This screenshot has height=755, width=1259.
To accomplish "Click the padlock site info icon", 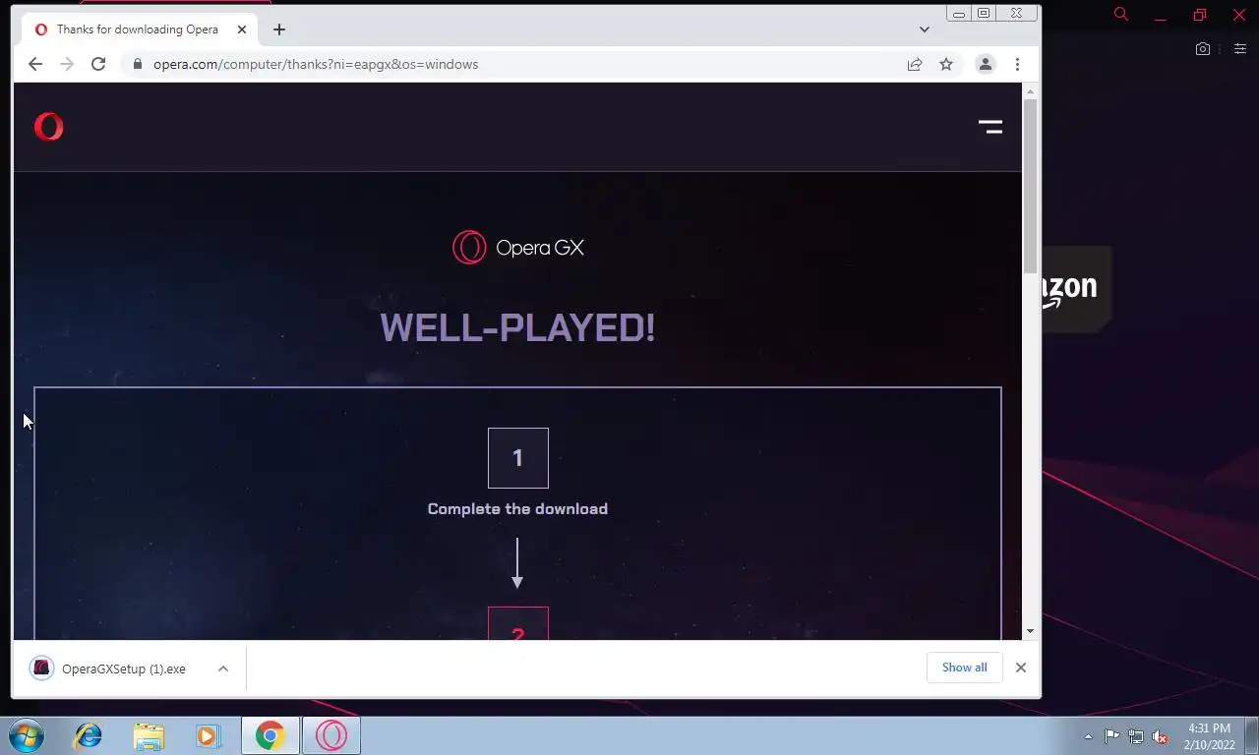I will 138,64.
